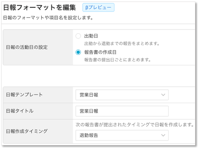This screenshot has height=149, width=199.
Task: Click the 日報の活動日の設定 row label
Action: pyautogui.click(x=27, y=47)
